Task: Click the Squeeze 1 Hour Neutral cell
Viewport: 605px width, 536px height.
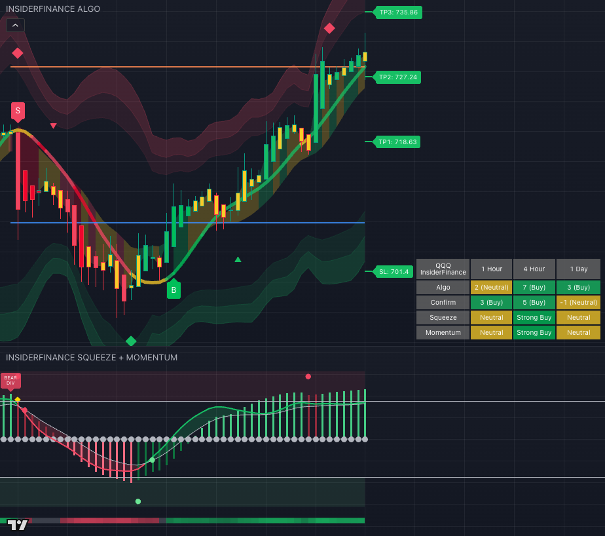Action: click(492, 317)
